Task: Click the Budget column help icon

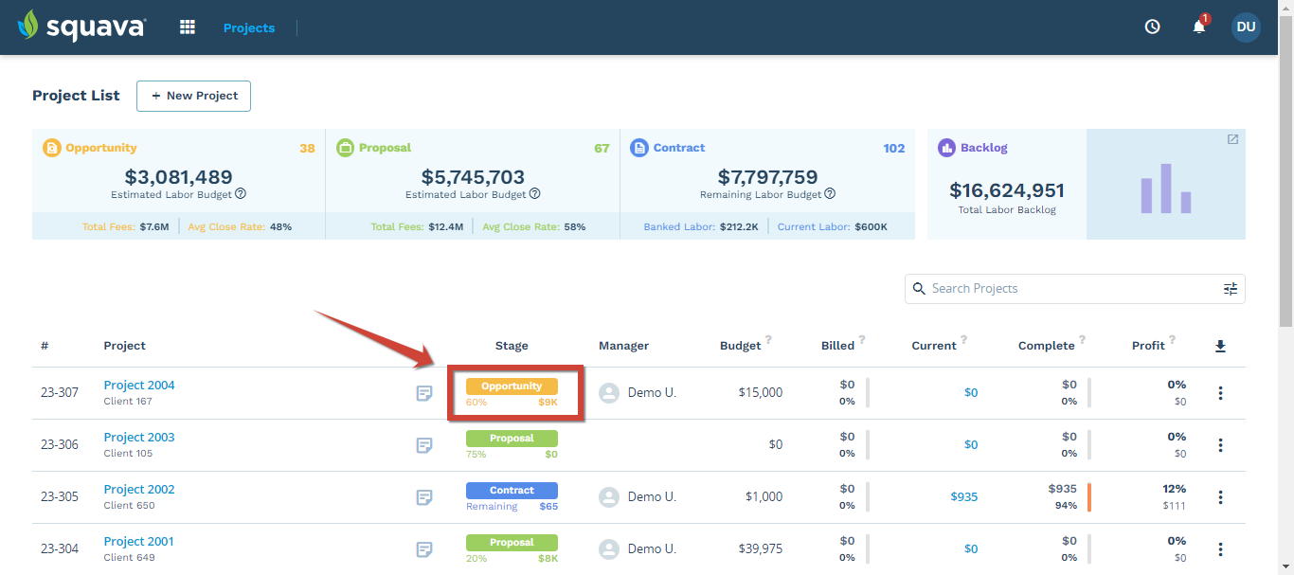Action: tap(768, 339)
